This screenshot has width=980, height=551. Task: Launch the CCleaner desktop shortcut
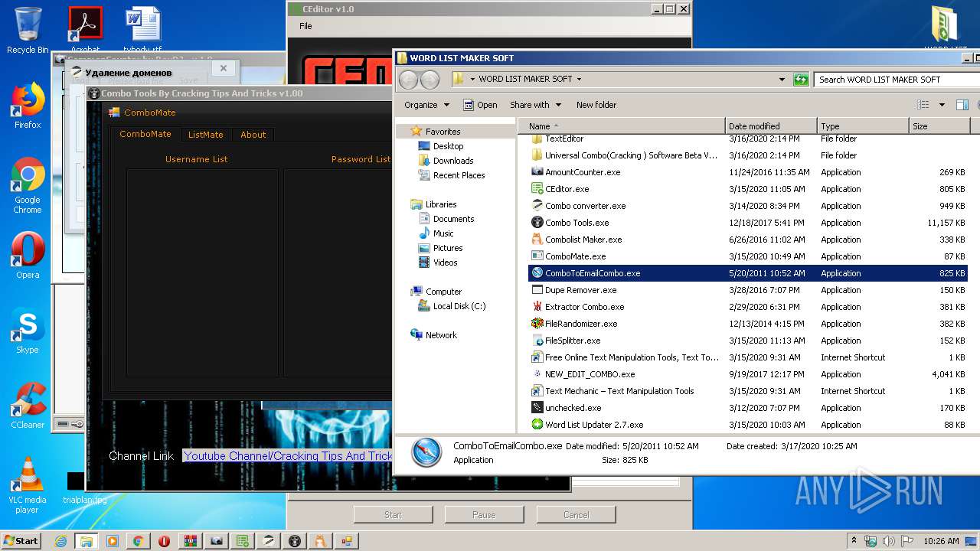tap(28, 406)
